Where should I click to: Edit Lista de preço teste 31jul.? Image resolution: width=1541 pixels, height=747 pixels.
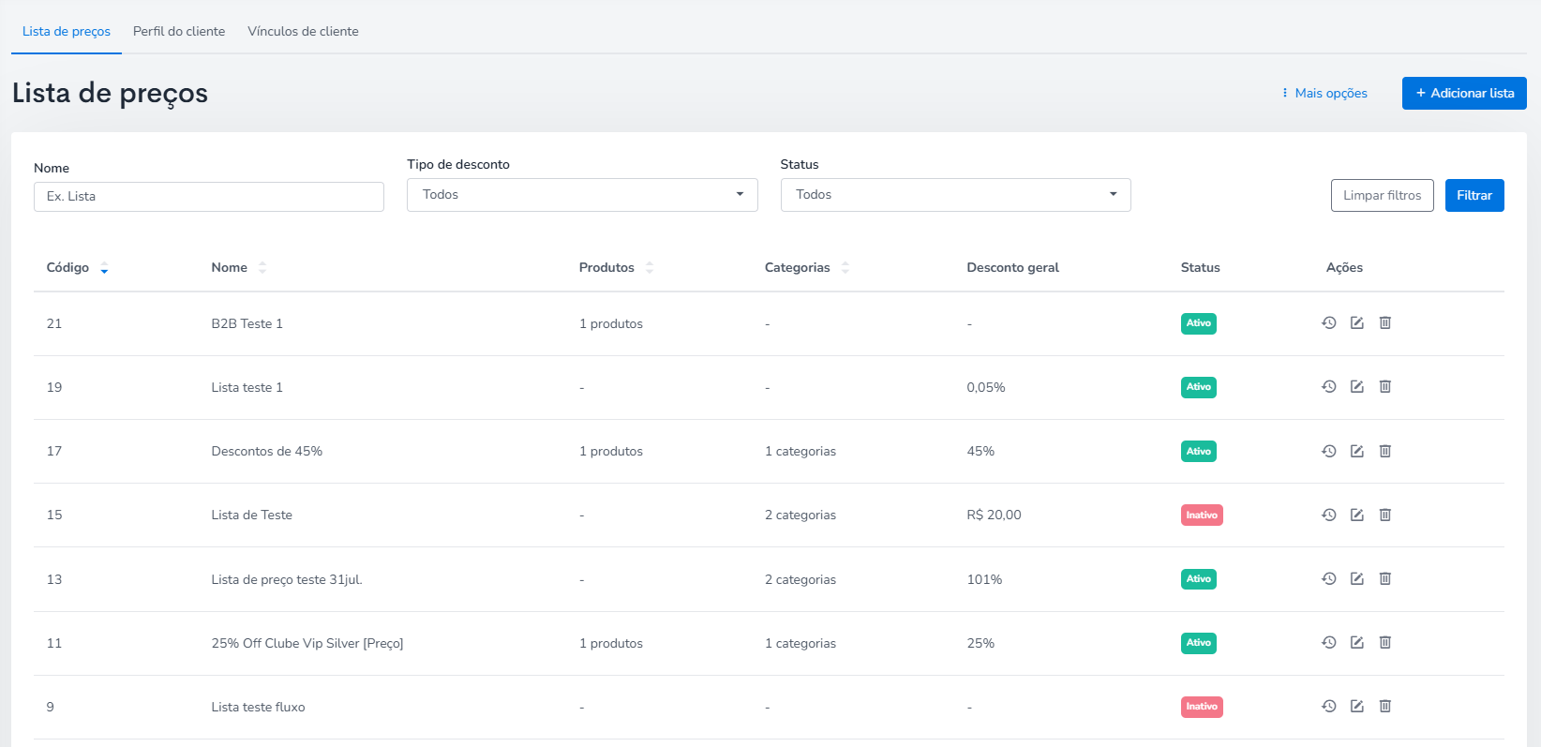pyautogui.click(x=1357, y=578)
